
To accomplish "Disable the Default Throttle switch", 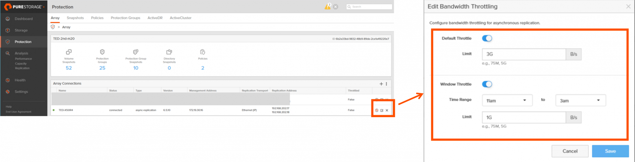I will coord(487,38).
